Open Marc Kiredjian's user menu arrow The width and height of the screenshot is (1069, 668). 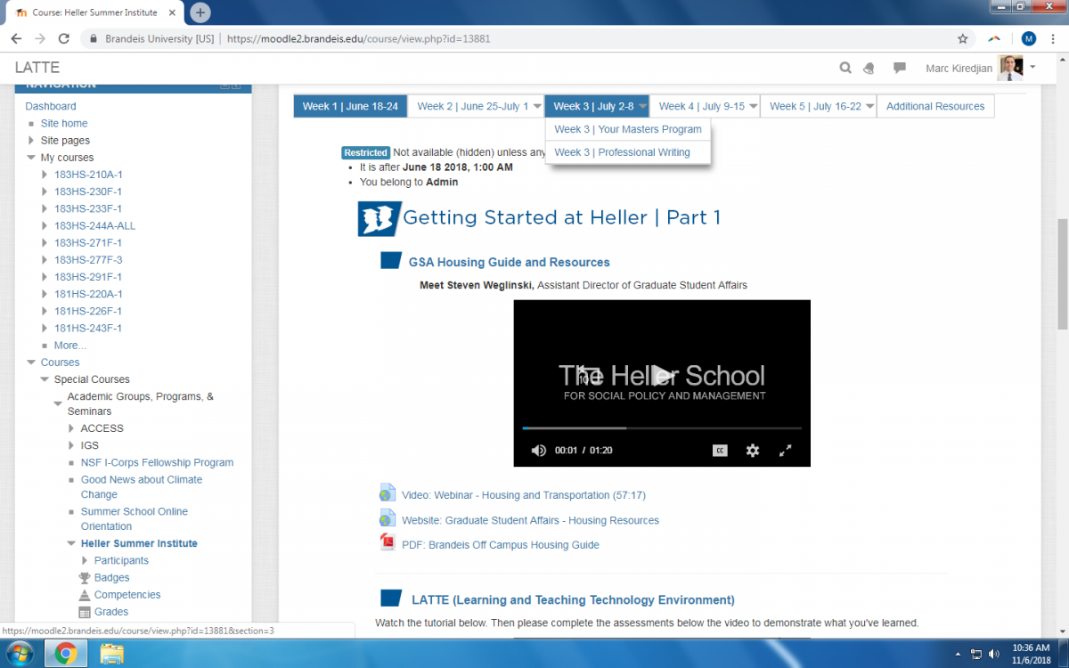[x=1032, y=67]
